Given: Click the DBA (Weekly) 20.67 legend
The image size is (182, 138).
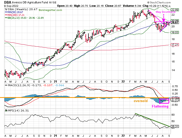Looking at the screenshot, I should (x=23, y=9).
